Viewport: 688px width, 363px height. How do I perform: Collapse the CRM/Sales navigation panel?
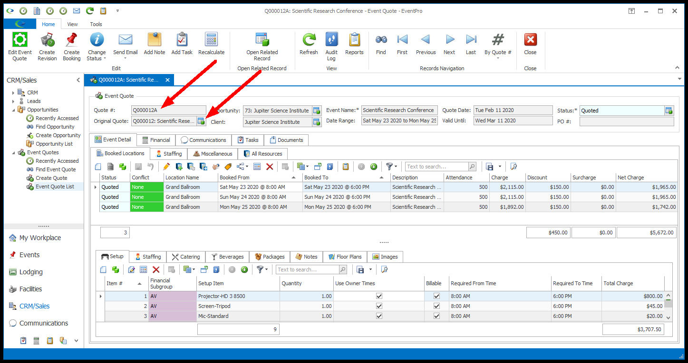click(78, 80)
